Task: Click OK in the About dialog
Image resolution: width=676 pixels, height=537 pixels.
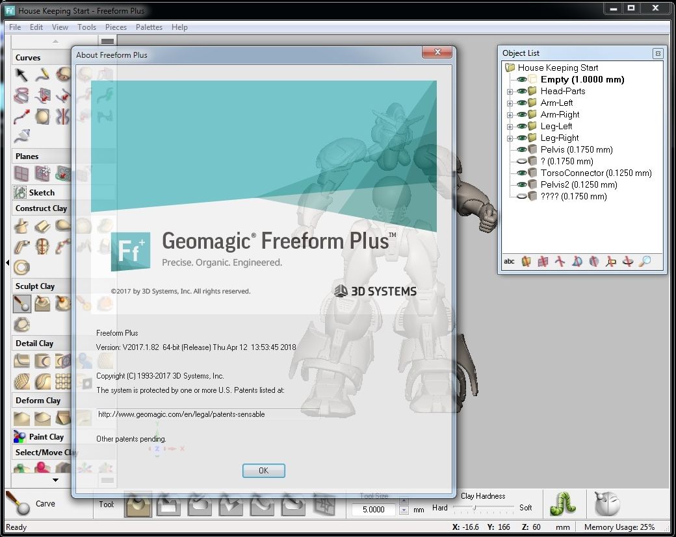Action: [264, 471]
